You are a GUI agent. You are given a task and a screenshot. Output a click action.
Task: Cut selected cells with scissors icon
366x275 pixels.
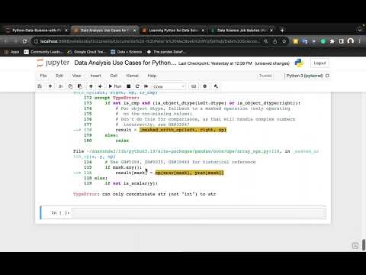pos(60,86)
